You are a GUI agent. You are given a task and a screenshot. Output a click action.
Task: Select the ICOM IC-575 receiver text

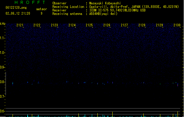99,10
